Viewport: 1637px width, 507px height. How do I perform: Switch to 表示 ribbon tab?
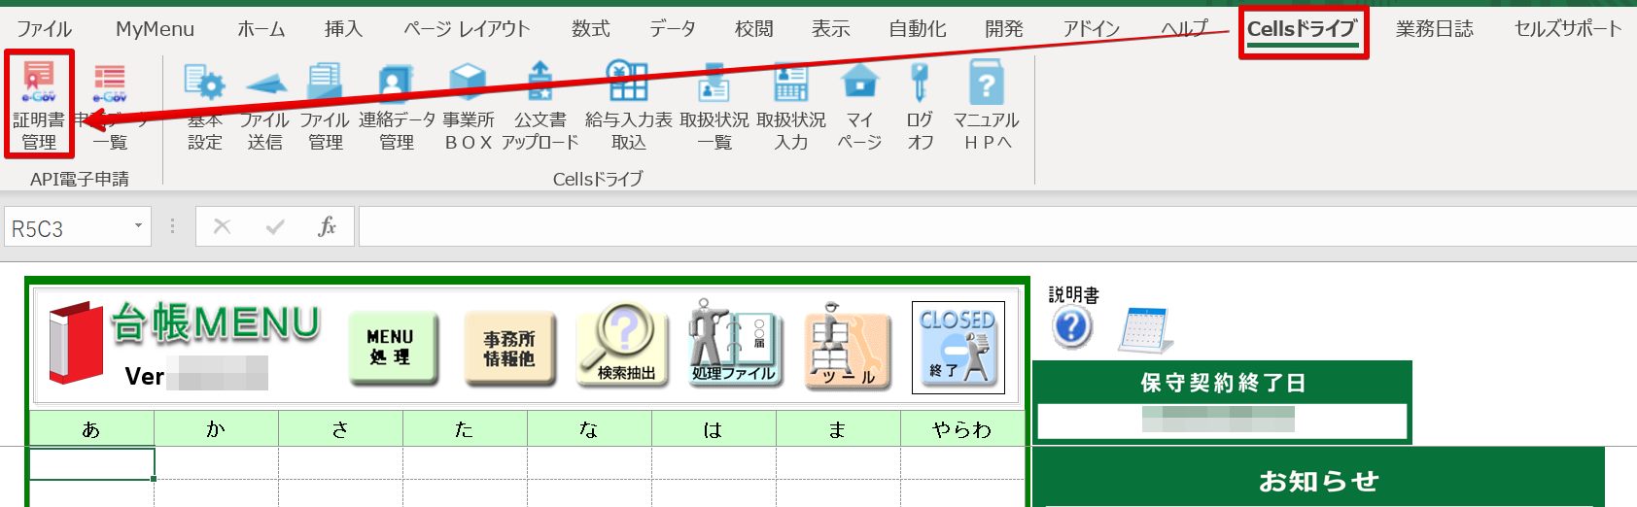831,29
